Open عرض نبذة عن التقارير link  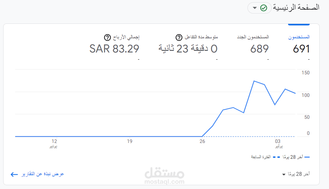click(43, 174)
